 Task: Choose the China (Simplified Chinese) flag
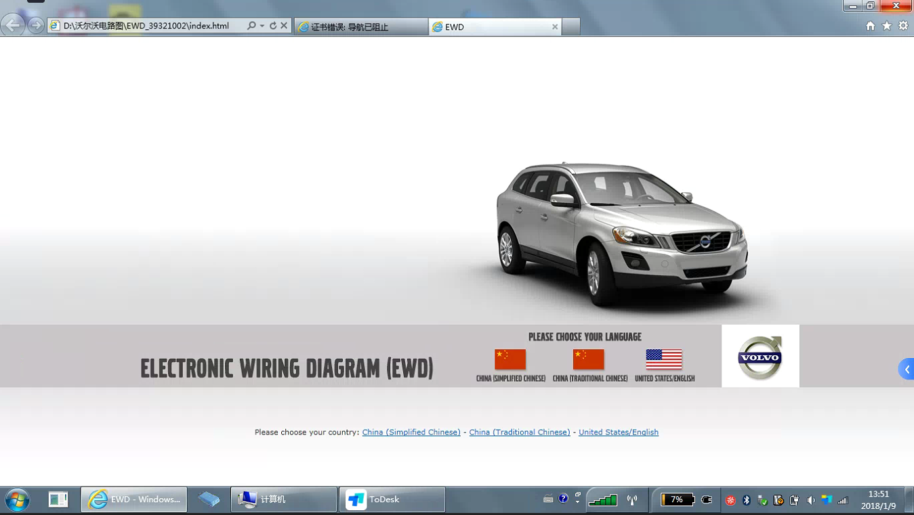click(x=510, y=359)
